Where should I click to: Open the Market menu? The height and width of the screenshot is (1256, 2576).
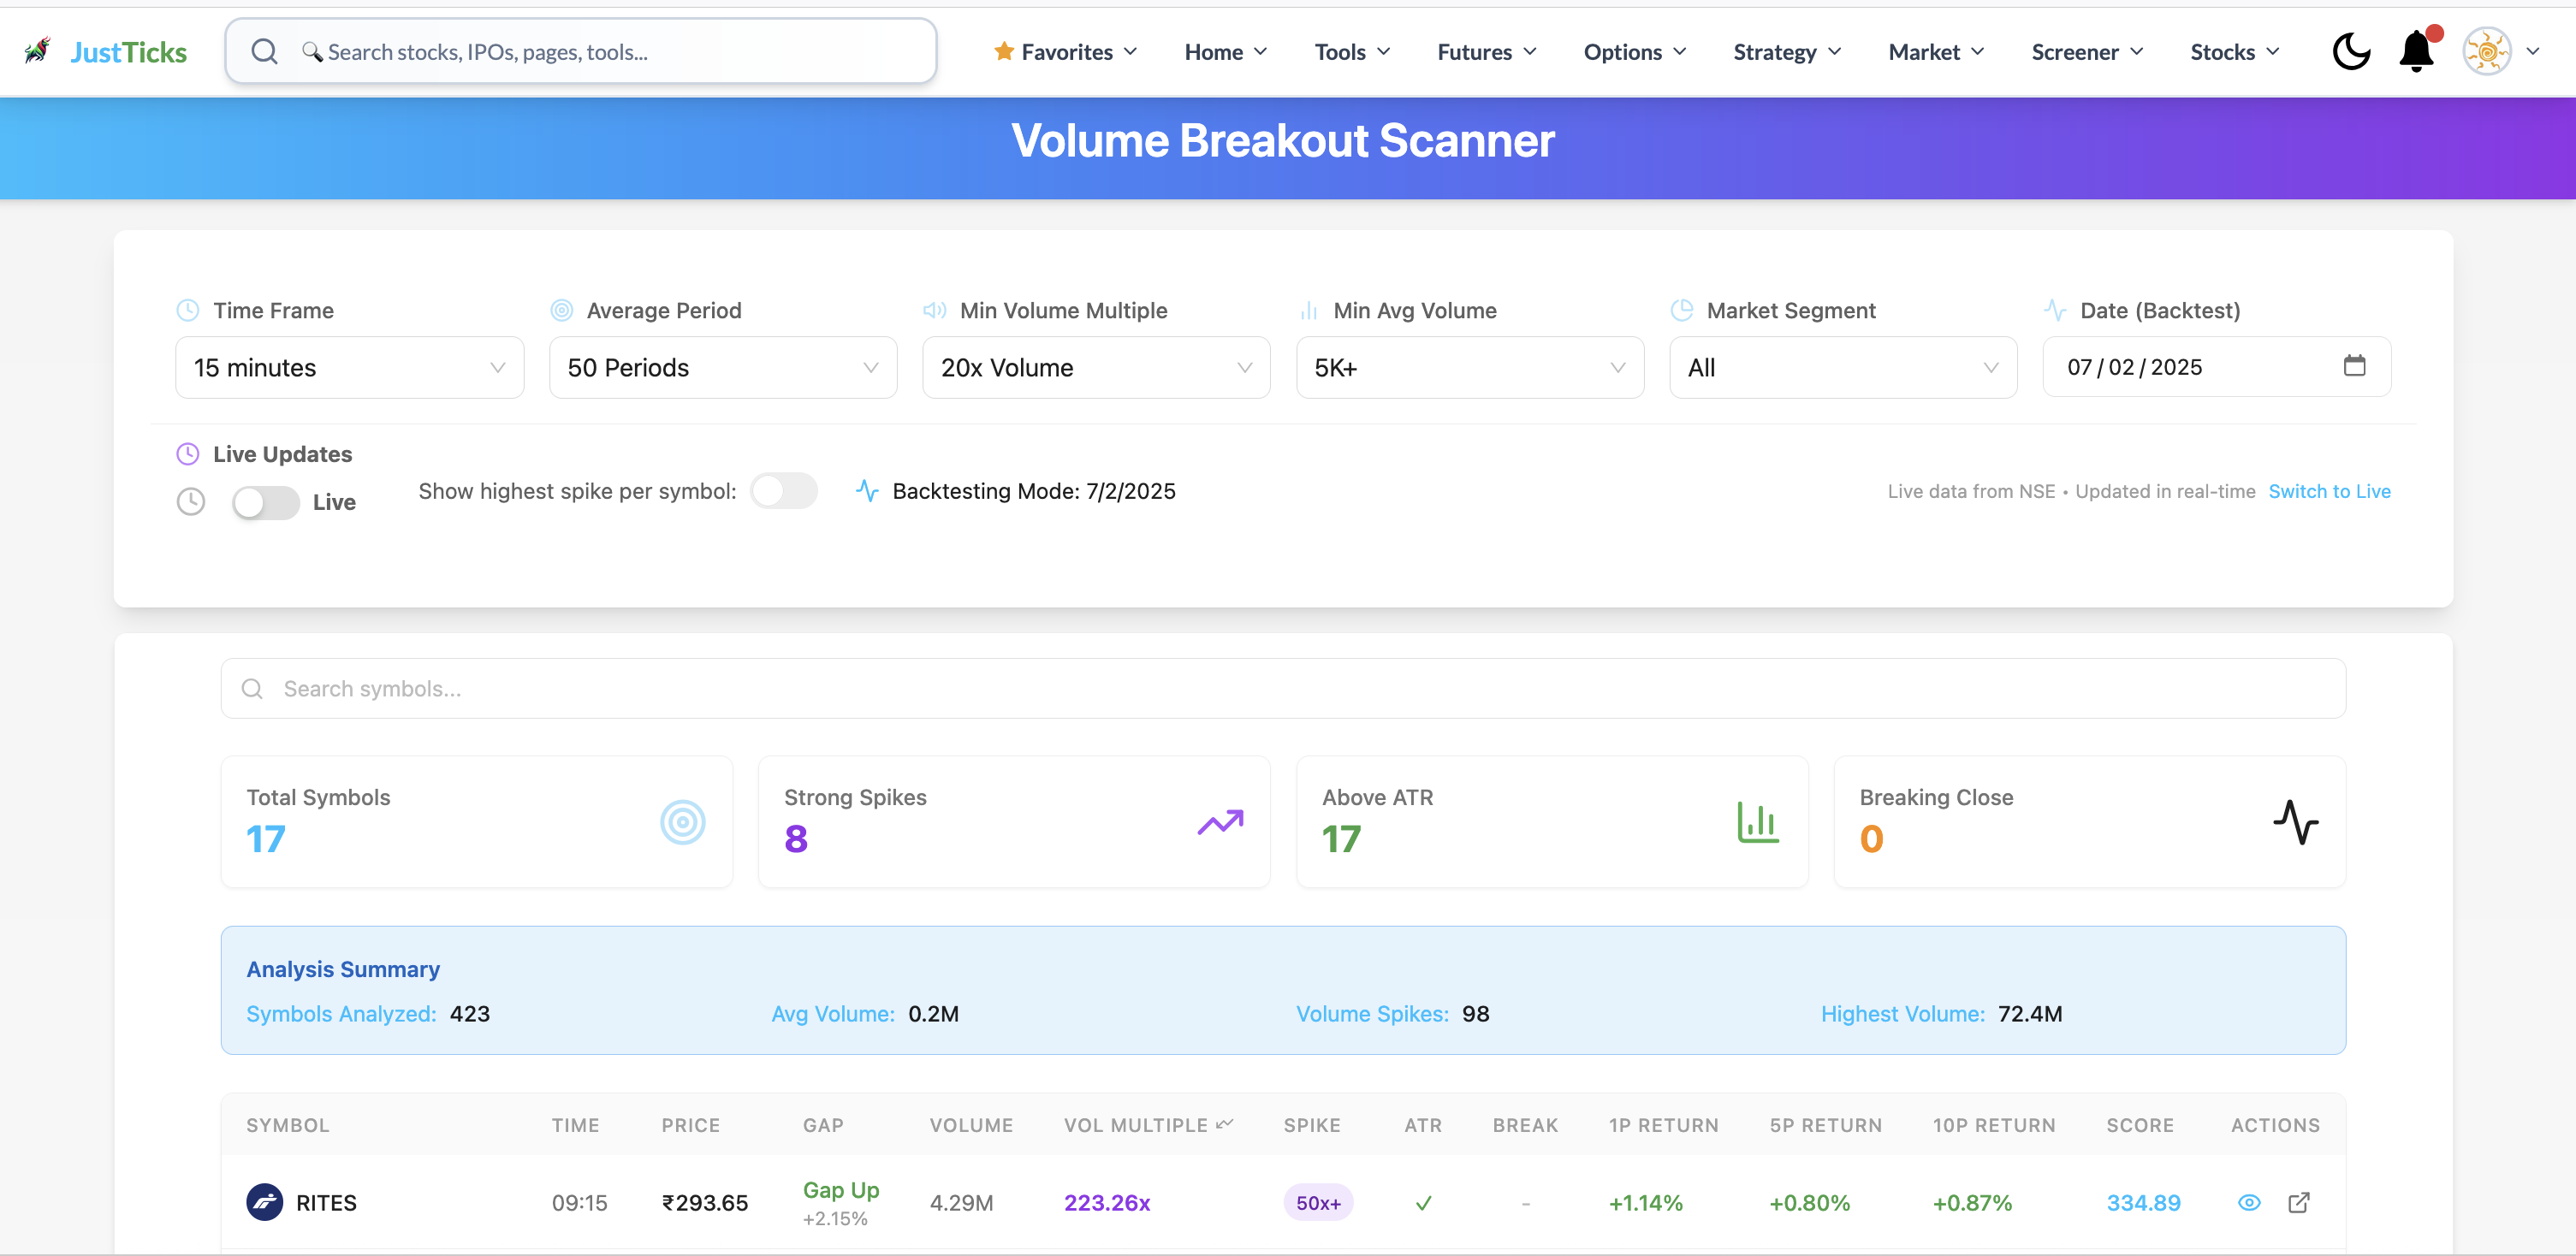tap(1935, 51)
